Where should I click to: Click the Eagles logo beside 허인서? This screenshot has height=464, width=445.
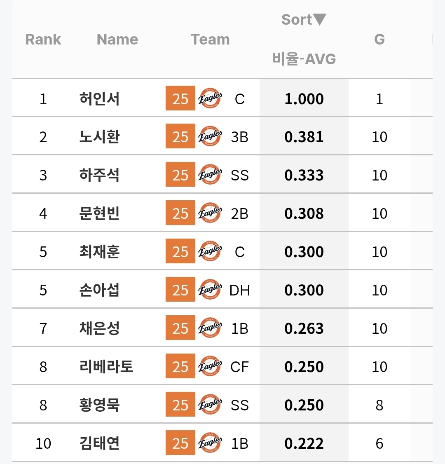[210, 98]
